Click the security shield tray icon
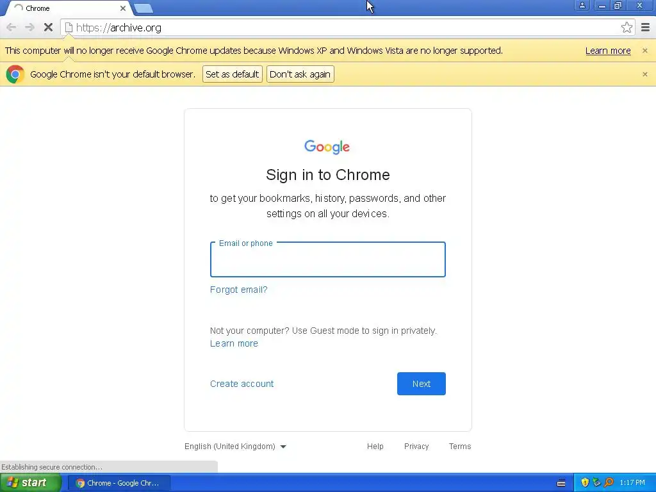 [585, 483]
